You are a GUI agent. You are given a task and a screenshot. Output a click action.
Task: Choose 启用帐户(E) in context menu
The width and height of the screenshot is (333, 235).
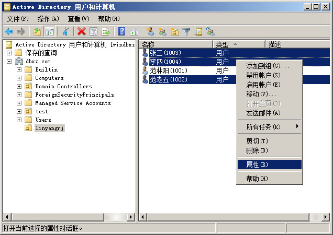point(270,85)
